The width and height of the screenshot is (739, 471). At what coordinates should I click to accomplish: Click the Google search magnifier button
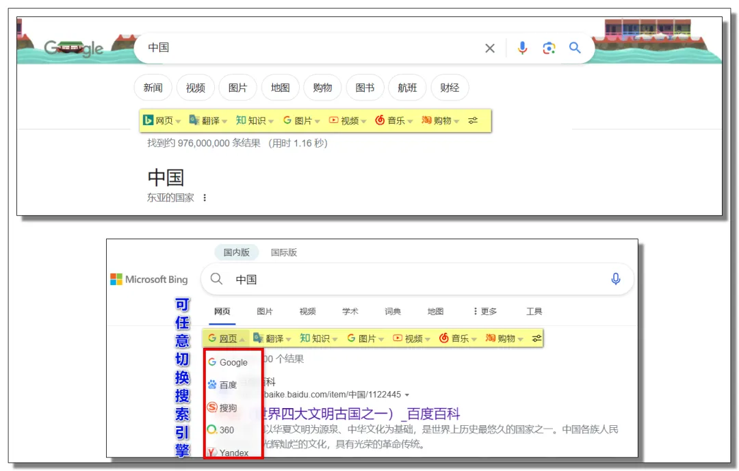pyautogui.click(x=575, y=48)
